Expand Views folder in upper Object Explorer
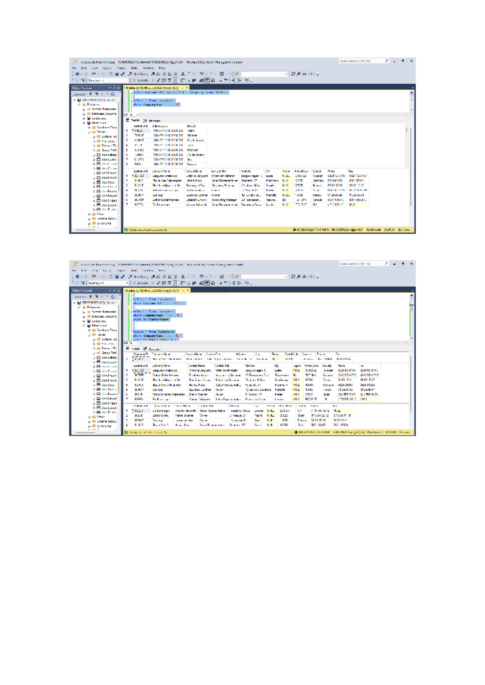 [x=89, y=214]
